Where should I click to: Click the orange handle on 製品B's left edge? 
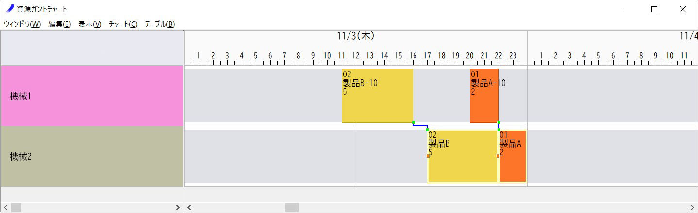point(428,156)
